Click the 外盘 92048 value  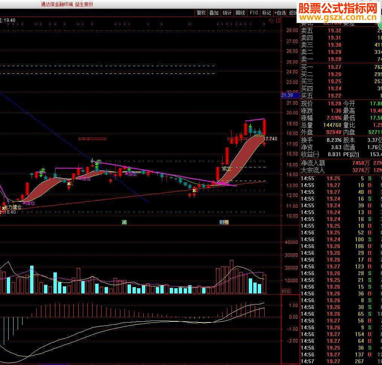click(334, 132)
